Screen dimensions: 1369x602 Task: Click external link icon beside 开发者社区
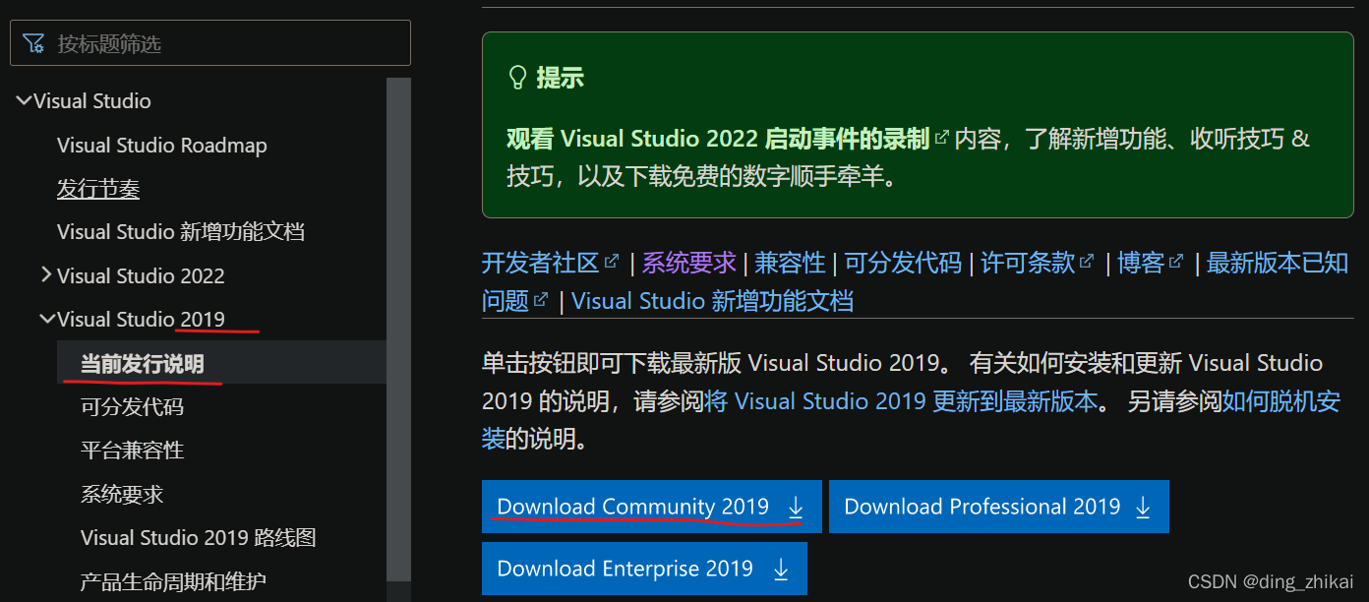pyautogui.click(x=612, y=262)
